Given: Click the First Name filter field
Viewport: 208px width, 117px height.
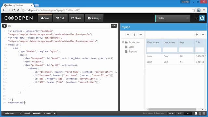Looking at the screenshot, I should click(x=154, y=50).
